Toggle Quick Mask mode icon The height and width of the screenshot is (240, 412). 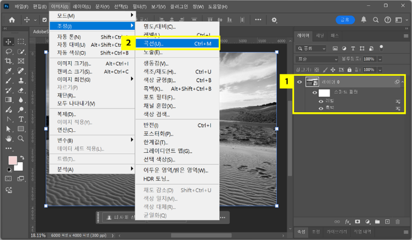tap(8, 178)
